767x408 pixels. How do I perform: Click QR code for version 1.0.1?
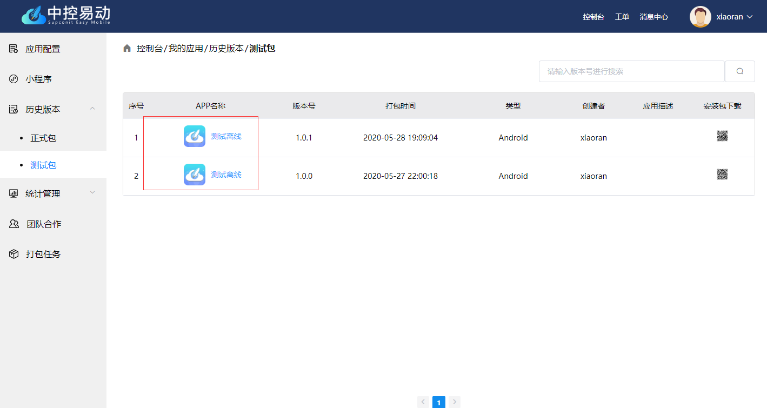(x=722, y=136)
